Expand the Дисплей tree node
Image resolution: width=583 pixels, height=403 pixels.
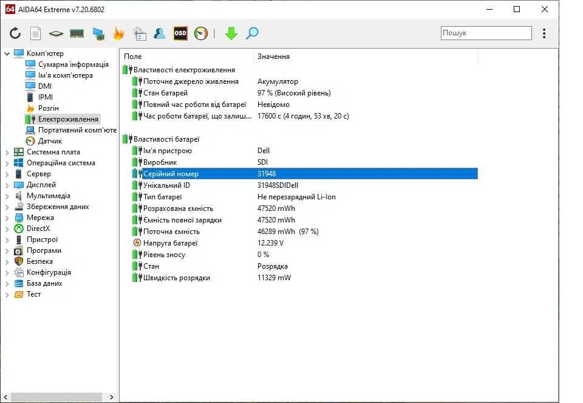tap(7, 185)
